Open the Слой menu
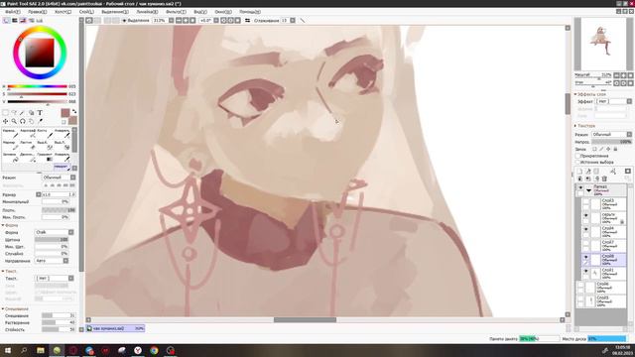 [86, 12]
